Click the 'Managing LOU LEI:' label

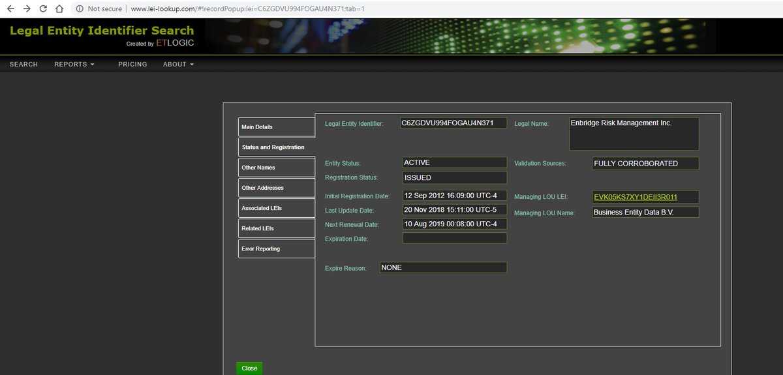[541, 197]
